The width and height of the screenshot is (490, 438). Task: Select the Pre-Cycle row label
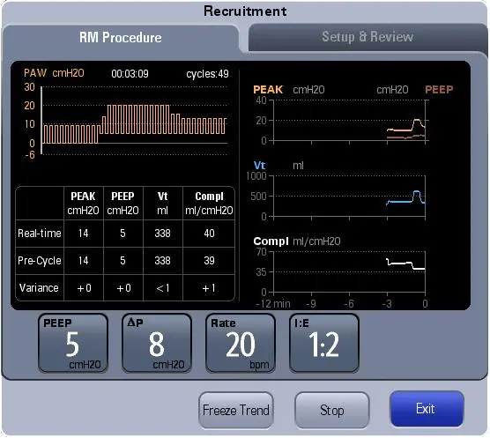(40, 261)
